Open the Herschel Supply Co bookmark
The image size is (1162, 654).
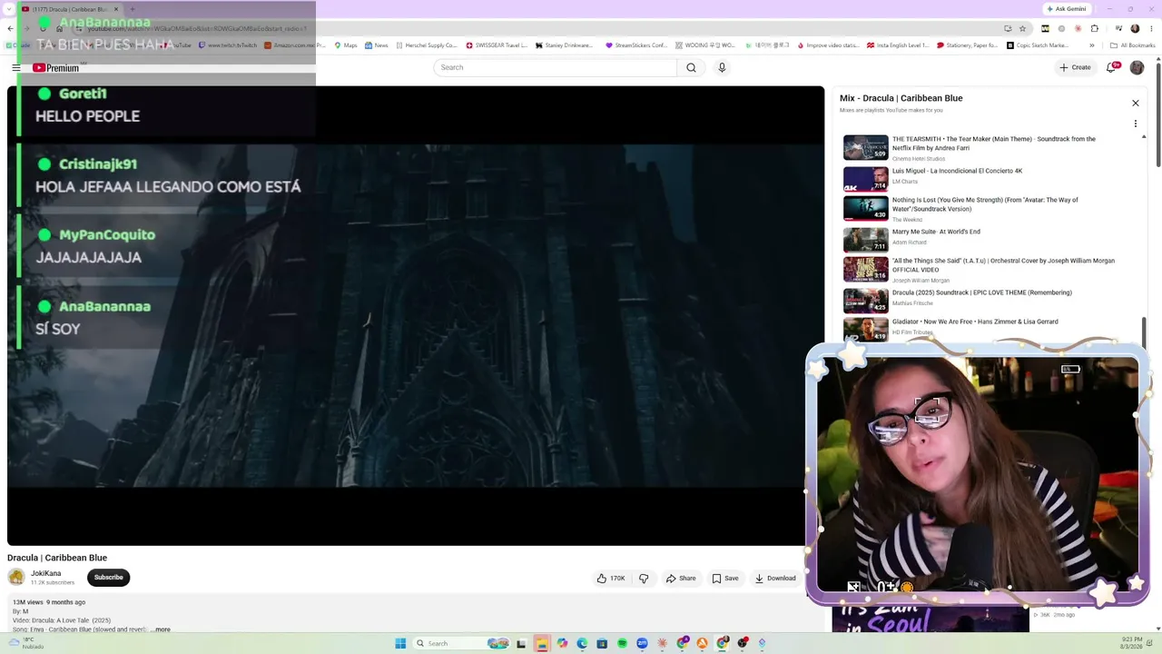click(x=427, y=45)
